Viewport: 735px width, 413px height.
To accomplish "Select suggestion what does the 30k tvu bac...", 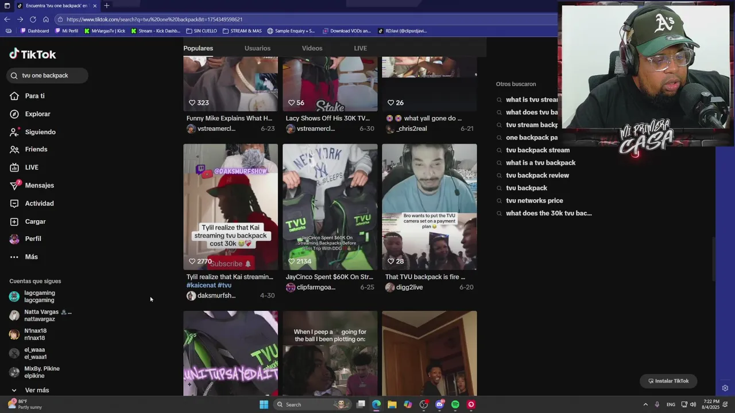I will click(548, 213).
